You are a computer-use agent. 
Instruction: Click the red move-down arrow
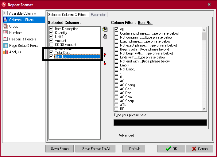(105, 63)
